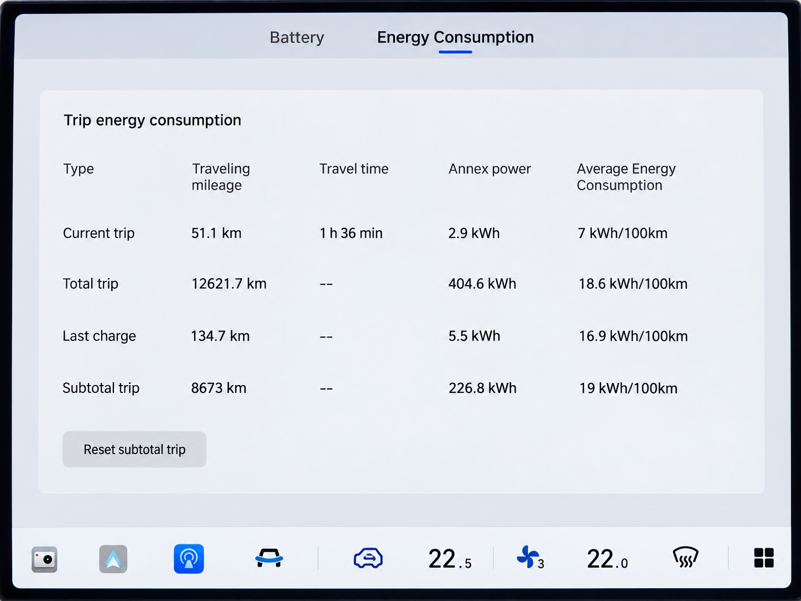801x601 pixels.
Task: Click the 12621.7 km mileage value
Action: [229, 284]
